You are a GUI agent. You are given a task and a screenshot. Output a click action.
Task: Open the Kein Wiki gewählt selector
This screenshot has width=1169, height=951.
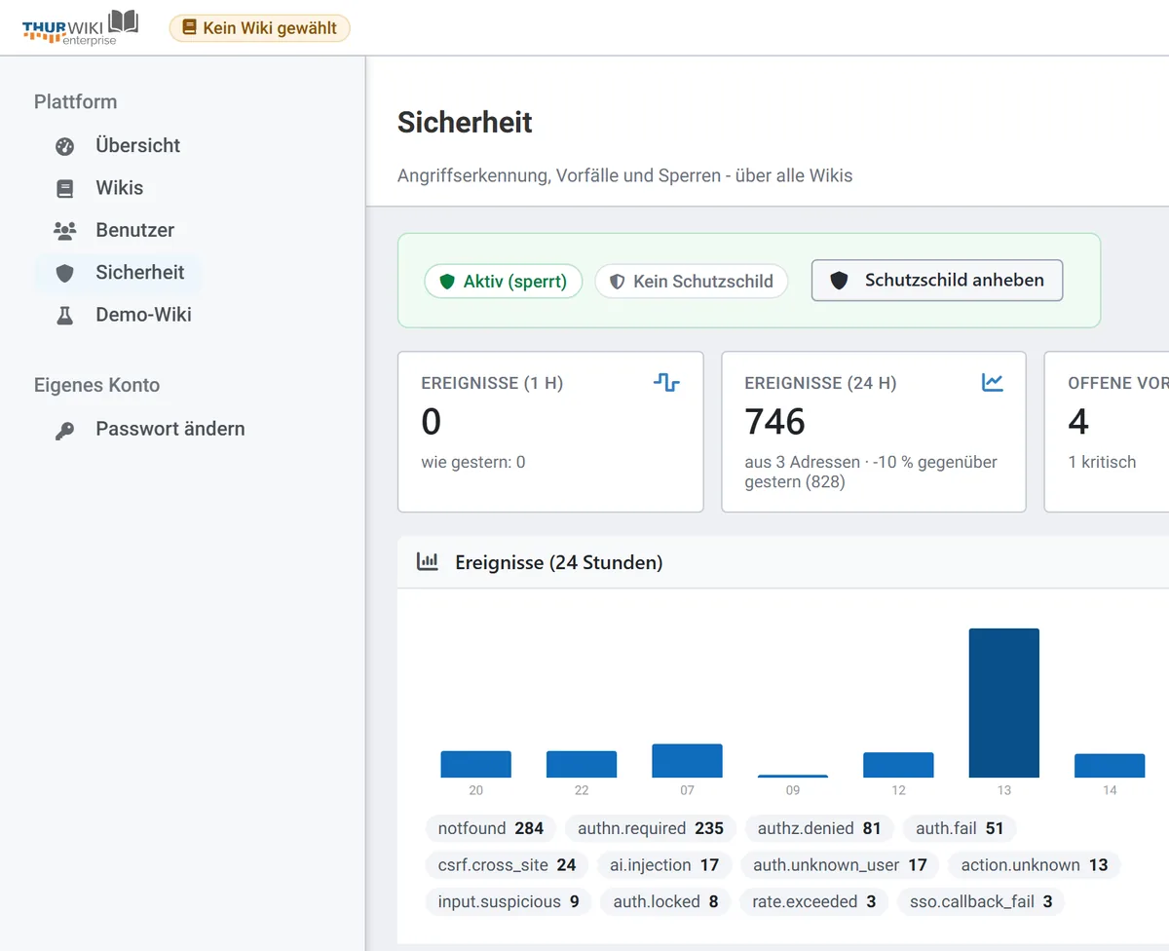259,28
